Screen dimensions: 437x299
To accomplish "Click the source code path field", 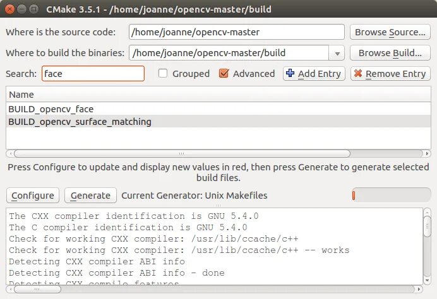I will tap(236, 32).
